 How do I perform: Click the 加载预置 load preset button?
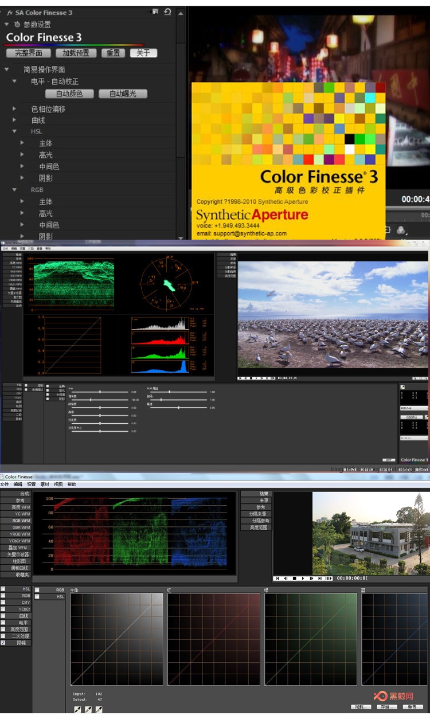pyautogui.click(x=76, y=53)
